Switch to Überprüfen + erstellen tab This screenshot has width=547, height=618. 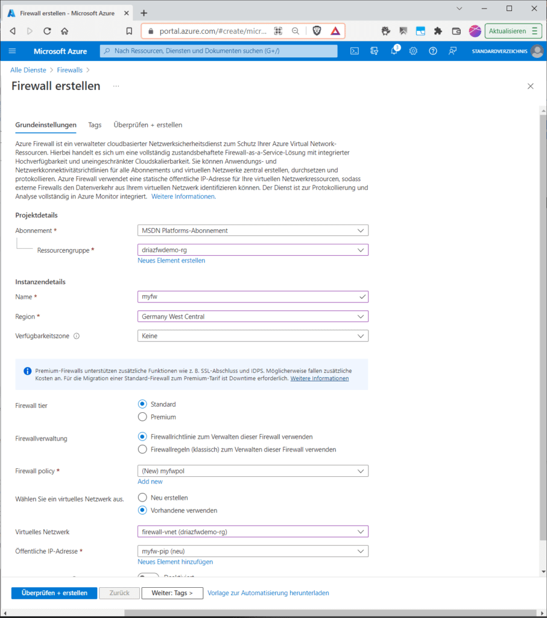click(x=148, y=125)
